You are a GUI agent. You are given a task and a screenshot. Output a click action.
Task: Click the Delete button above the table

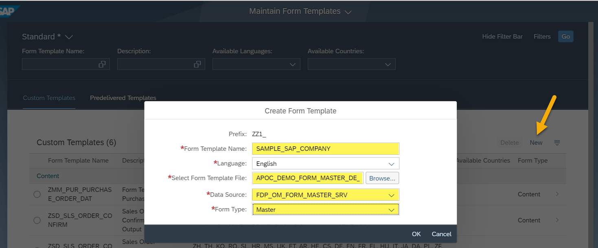510,143
